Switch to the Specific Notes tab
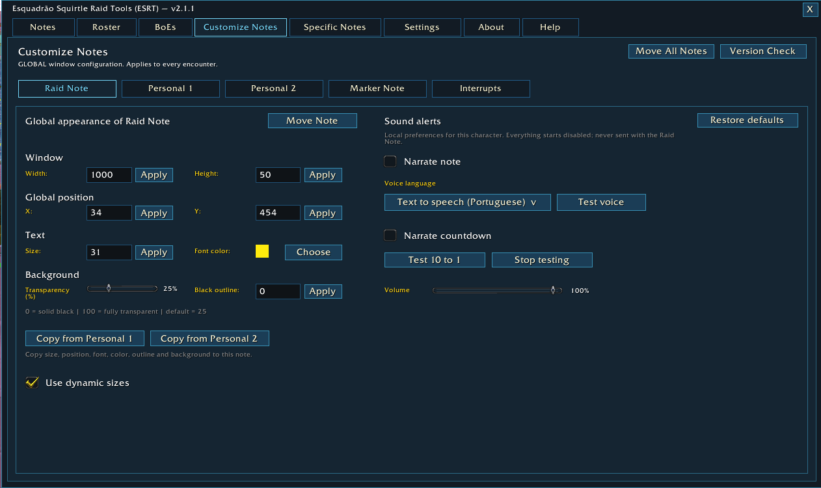The height and width of the screenshot is (488, 821). click(334, 27)
